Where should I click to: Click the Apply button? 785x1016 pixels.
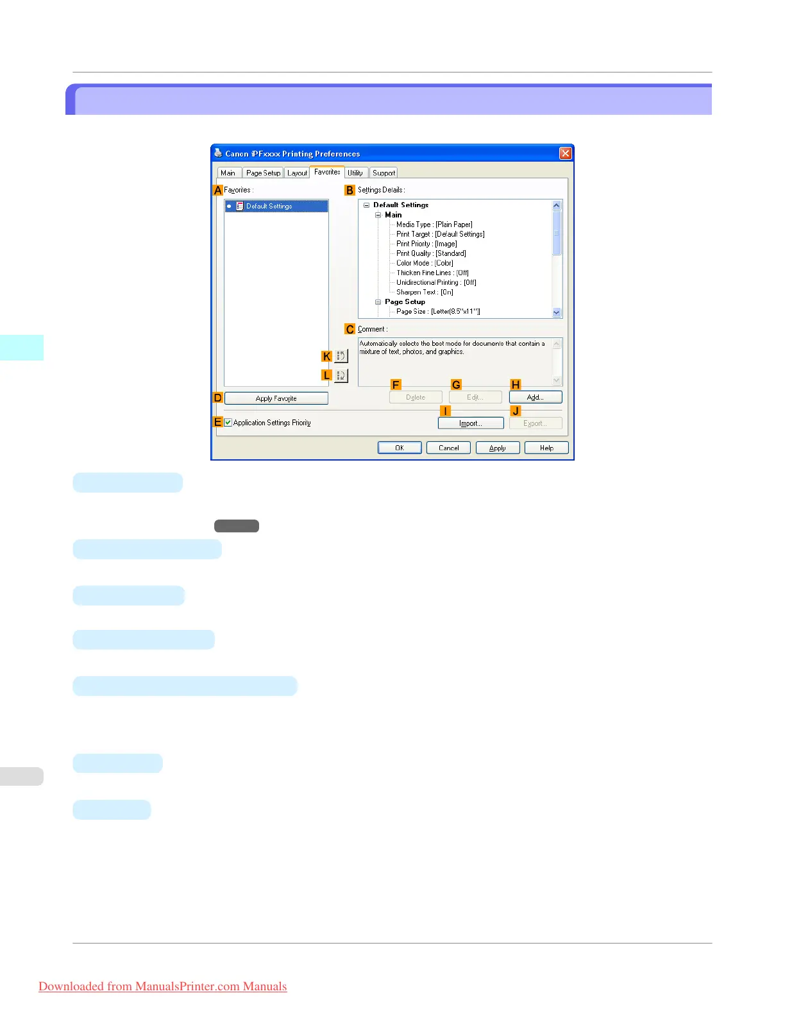(x=498, y=448)
